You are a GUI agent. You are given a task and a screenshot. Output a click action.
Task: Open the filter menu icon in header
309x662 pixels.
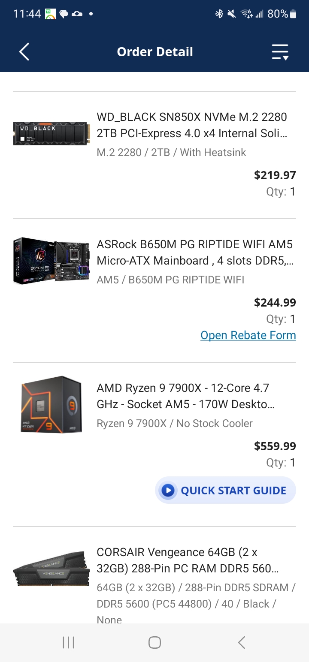click(280, 52)
